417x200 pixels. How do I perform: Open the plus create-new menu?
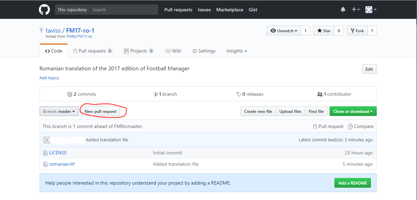tap(355, 10)
